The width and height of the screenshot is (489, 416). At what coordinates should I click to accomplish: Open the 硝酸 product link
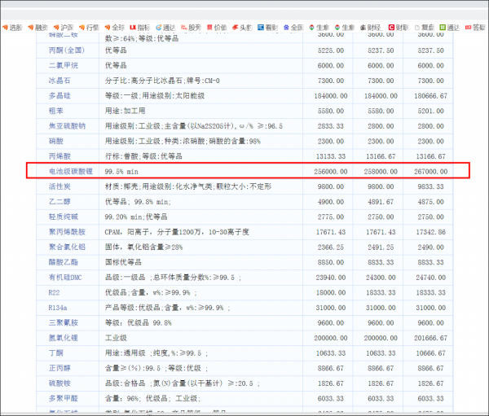point(56,141)
